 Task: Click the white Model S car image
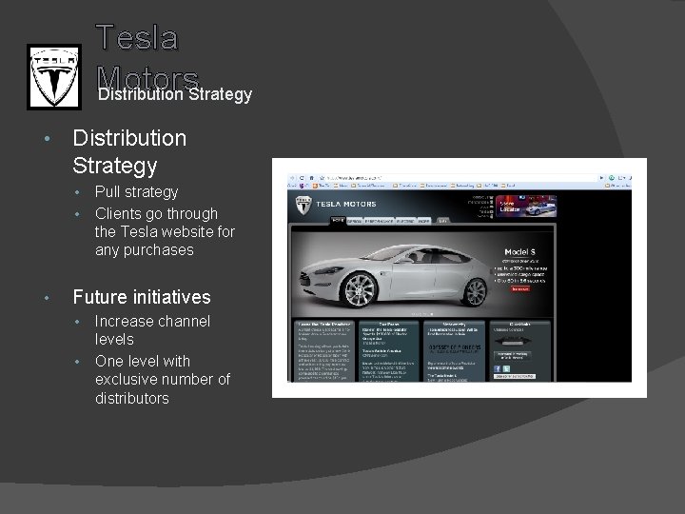[x=396, y=275]
